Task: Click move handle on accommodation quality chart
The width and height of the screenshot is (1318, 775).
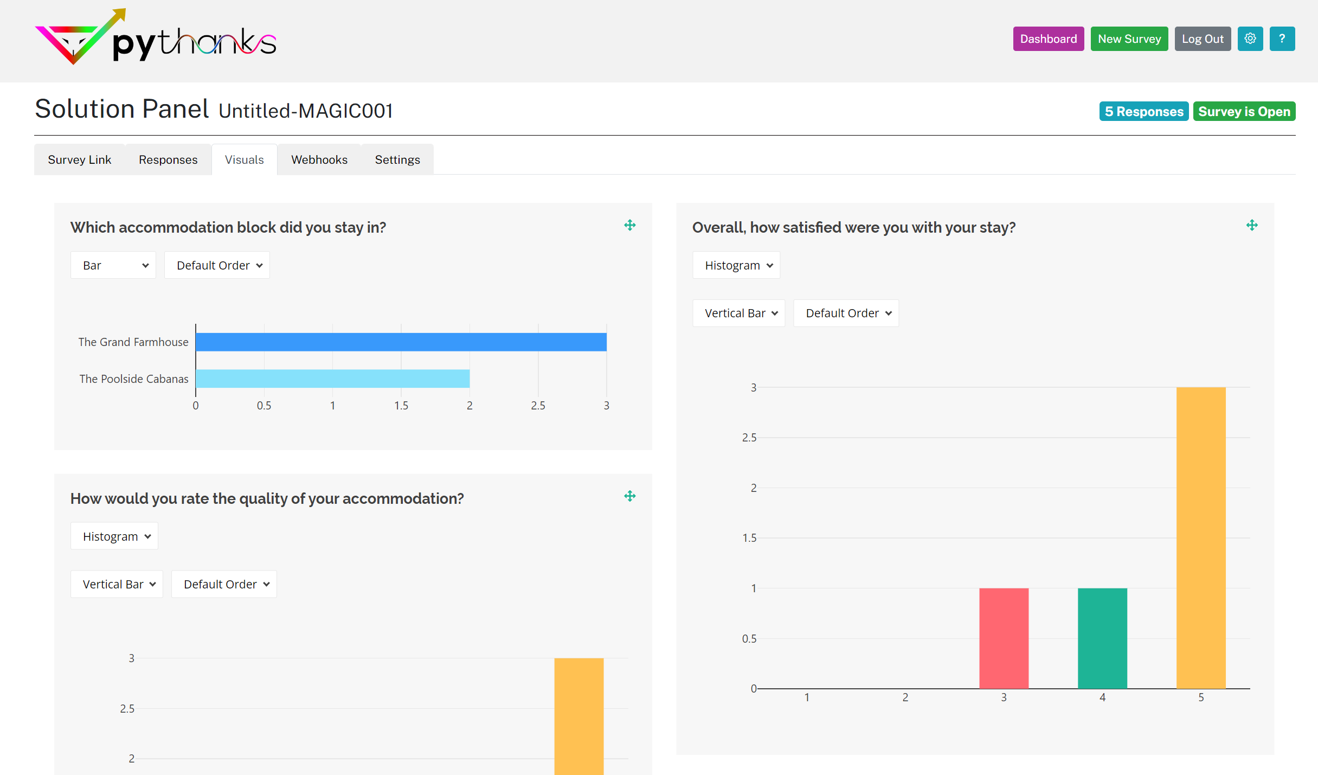Action: [629, 496]
